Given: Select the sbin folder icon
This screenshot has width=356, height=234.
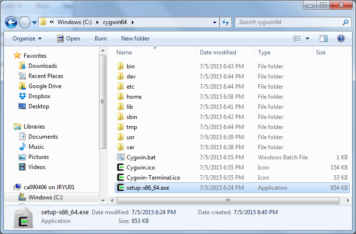Looking at the screenshot, I should click(121, 117).
